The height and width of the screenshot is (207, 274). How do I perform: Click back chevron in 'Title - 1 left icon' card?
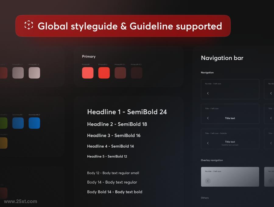[x=208, y=118]
